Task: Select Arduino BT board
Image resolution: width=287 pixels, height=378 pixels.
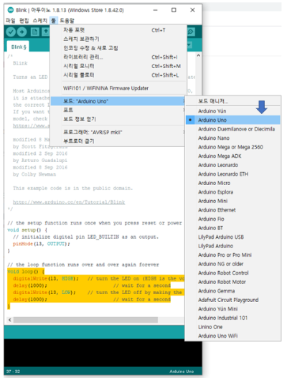Action: coord(232,228)
